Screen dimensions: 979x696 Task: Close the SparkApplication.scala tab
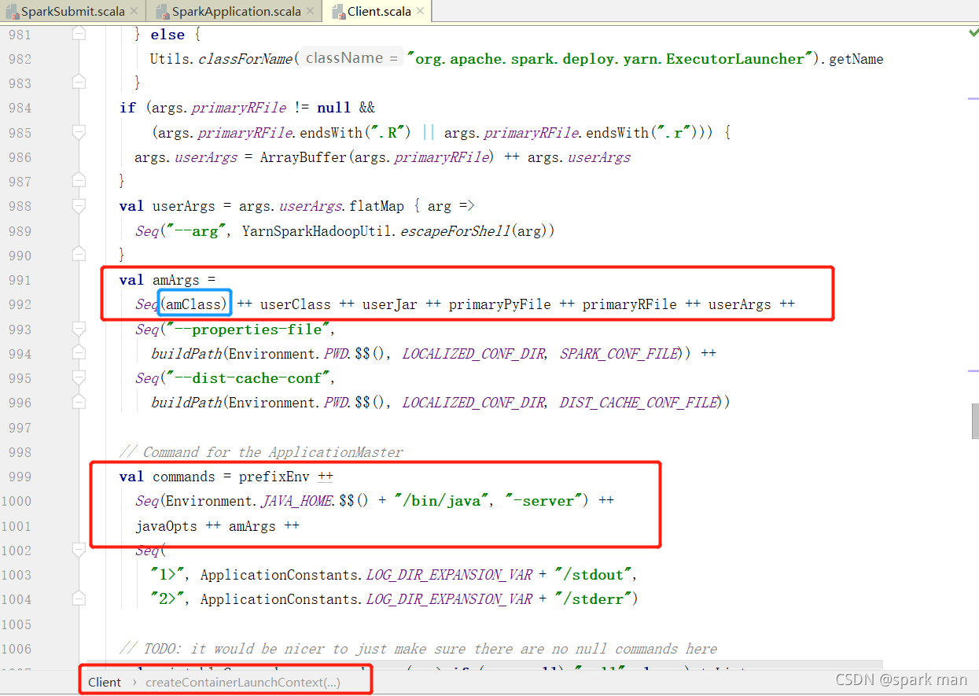(x=311, y=11)
